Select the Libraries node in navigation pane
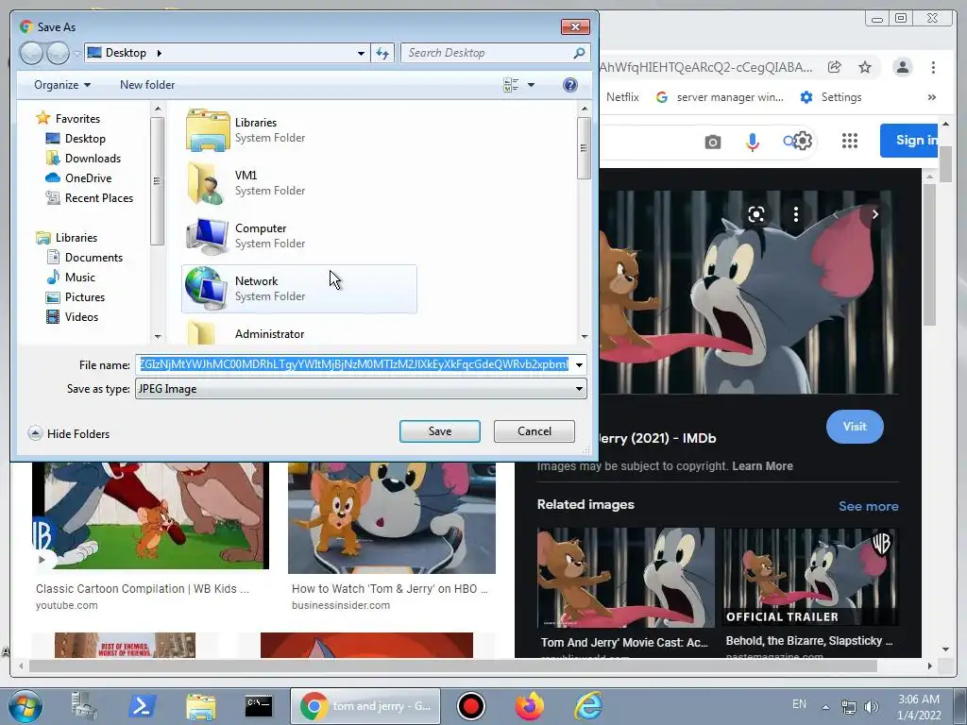Screen dimensions: 967x725 [67, 237]
